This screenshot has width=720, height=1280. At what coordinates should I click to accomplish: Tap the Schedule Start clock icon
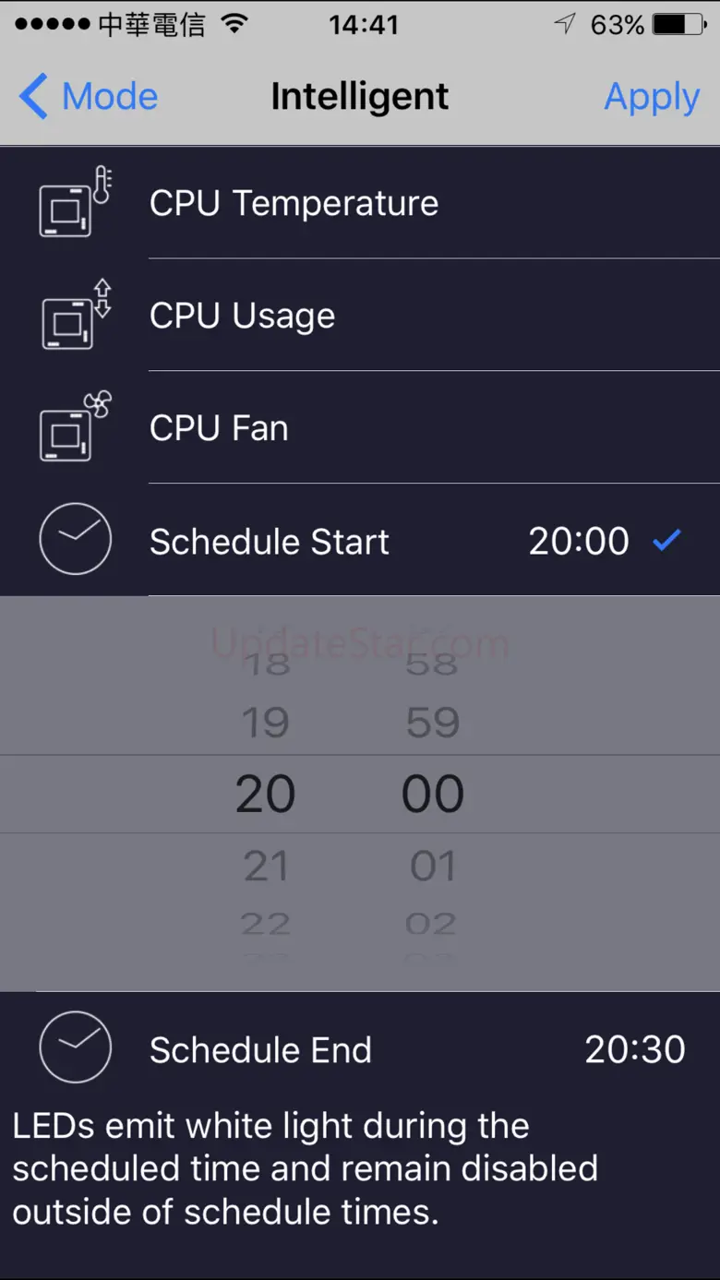[x=75, y=540]
